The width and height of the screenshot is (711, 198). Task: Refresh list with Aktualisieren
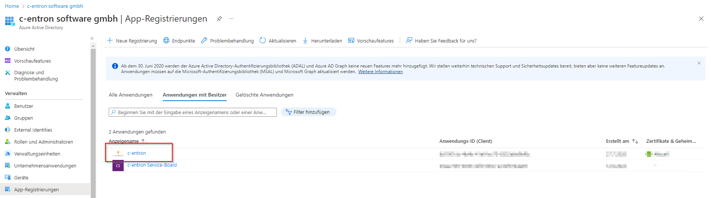click(278, 41)
